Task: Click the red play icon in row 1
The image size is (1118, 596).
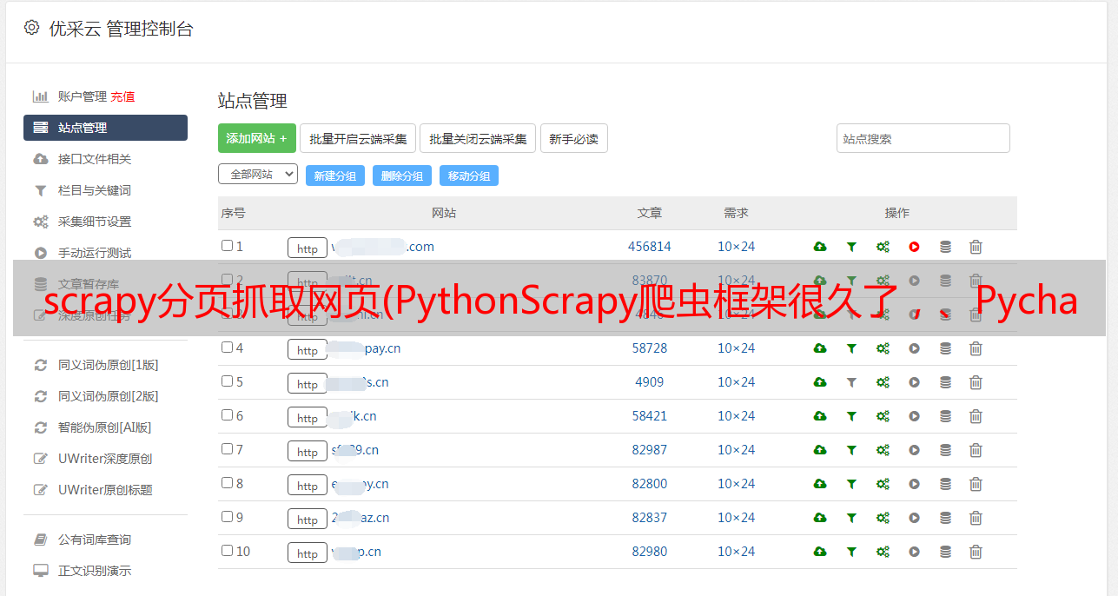Action: click(914, 247)
